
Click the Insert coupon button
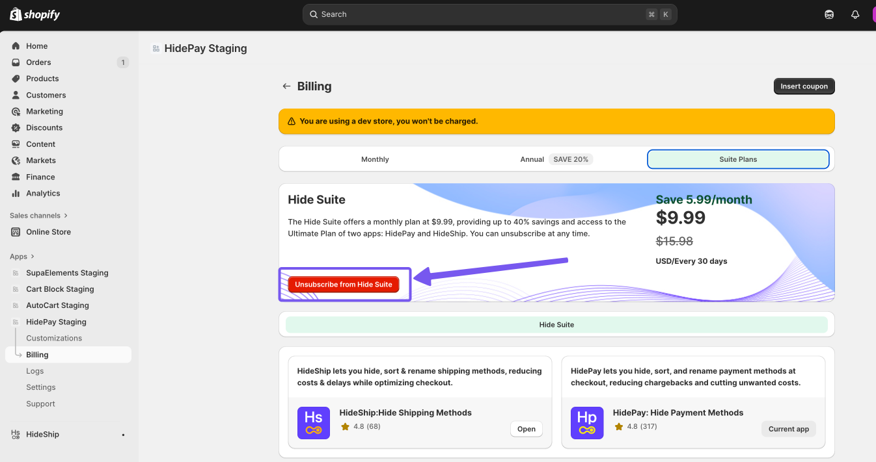coord(804,86)
